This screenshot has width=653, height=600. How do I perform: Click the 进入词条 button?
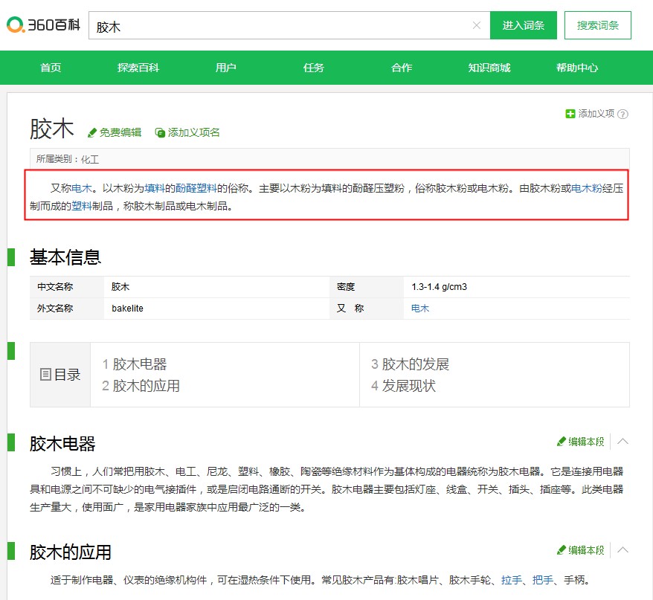click(x=523, y=25)
